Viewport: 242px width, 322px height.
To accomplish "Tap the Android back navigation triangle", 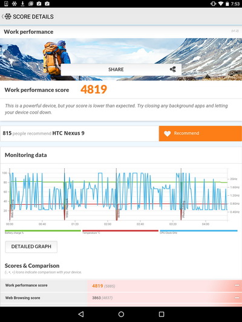I will [81, 314].
